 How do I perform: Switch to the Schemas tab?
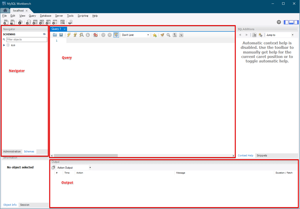[x=29, y=151]
